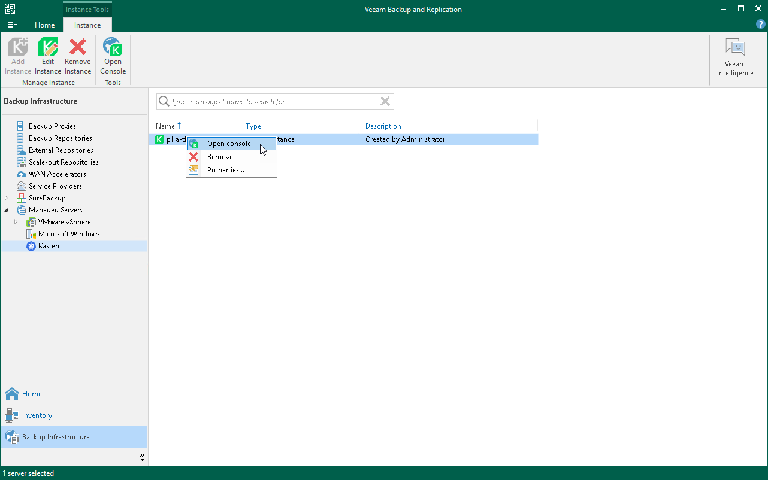The height and width of the screenshot is (480, 768).
Task: Switch to the Home ribbon tab
Action: (x=45, y=25)
